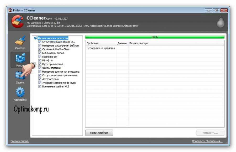Click the Данные column header

[x=122, y=43]
